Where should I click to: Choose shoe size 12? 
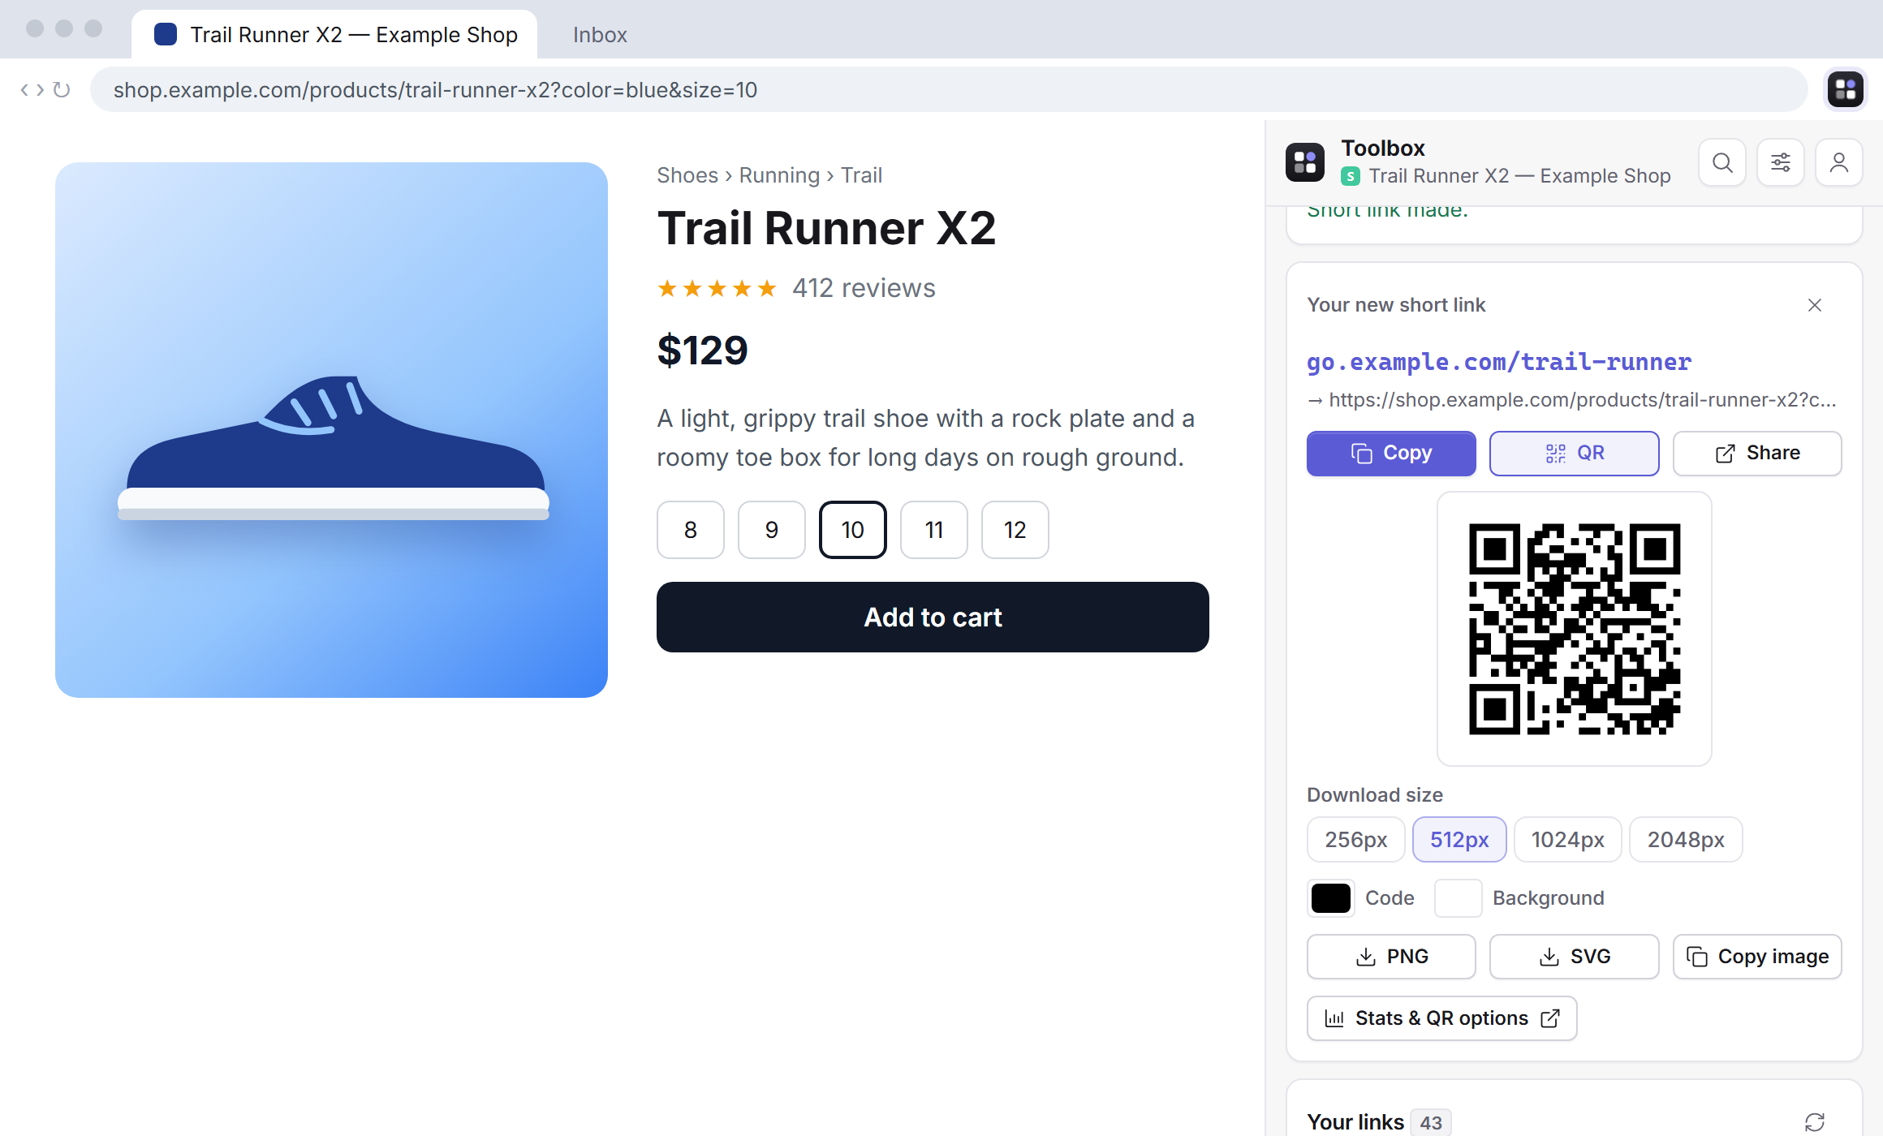1015,530
